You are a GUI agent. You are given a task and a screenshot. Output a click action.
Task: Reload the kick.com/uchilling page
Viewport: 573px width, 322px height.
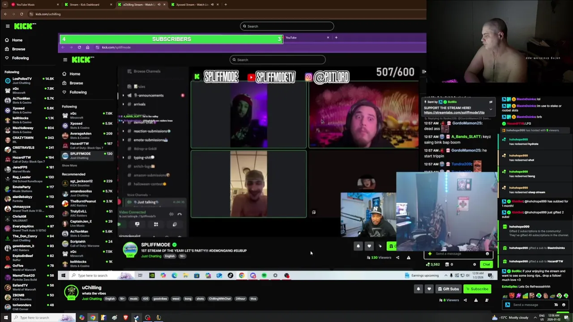21,14
